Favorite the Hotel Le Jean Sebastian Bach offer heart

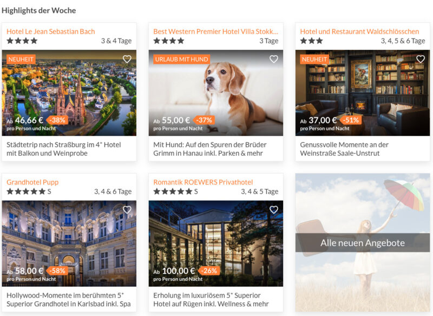(x=127, y=59)
